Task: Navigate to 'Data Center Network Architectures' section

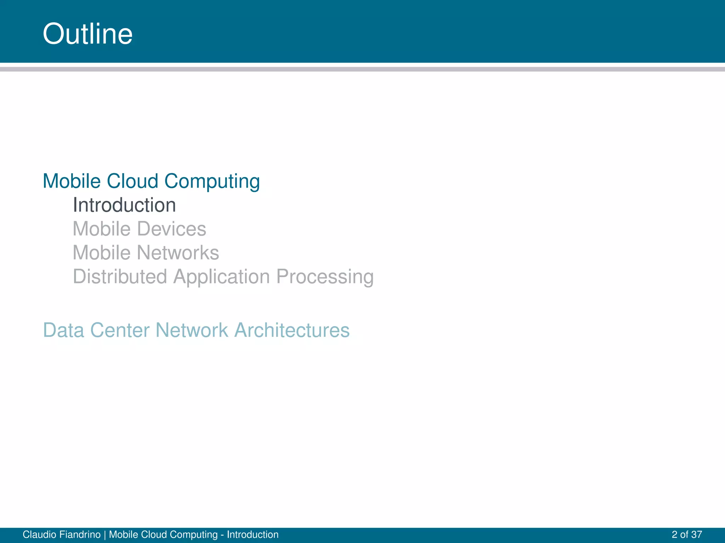Action: (x=196, y=330)
